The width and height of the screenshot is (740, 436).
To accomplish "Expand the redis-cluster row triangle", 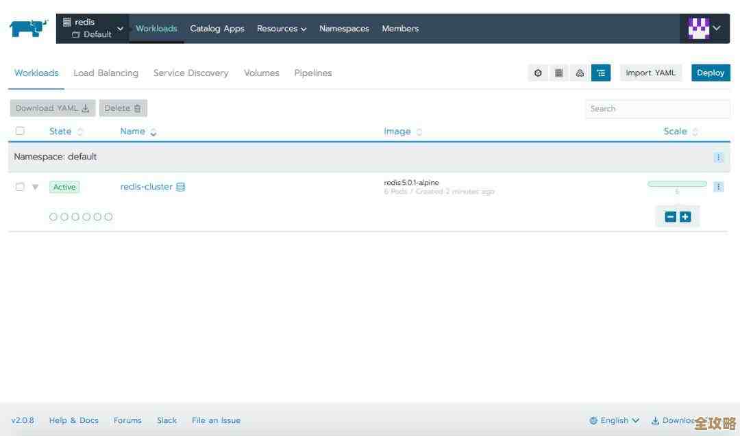I will [x=35, y=187].
